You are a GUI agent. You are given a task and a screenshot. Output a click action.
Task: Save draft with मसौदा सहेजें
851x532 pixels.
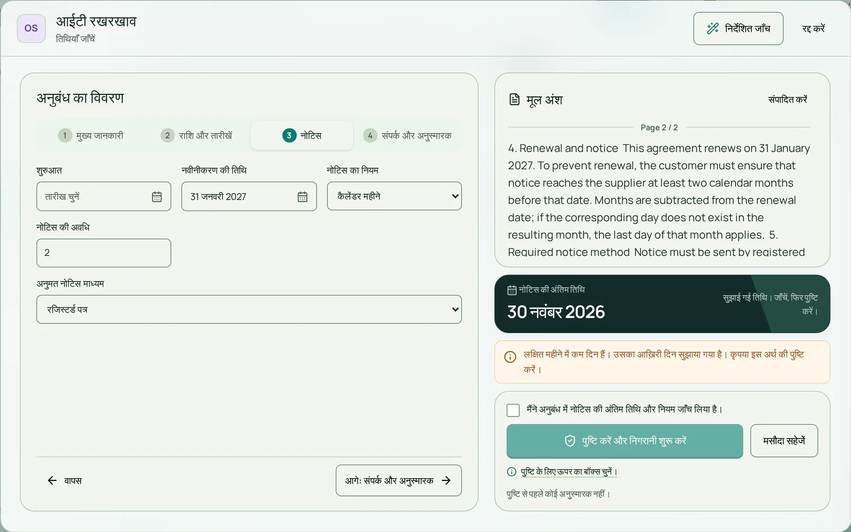[x=784, y=441]
